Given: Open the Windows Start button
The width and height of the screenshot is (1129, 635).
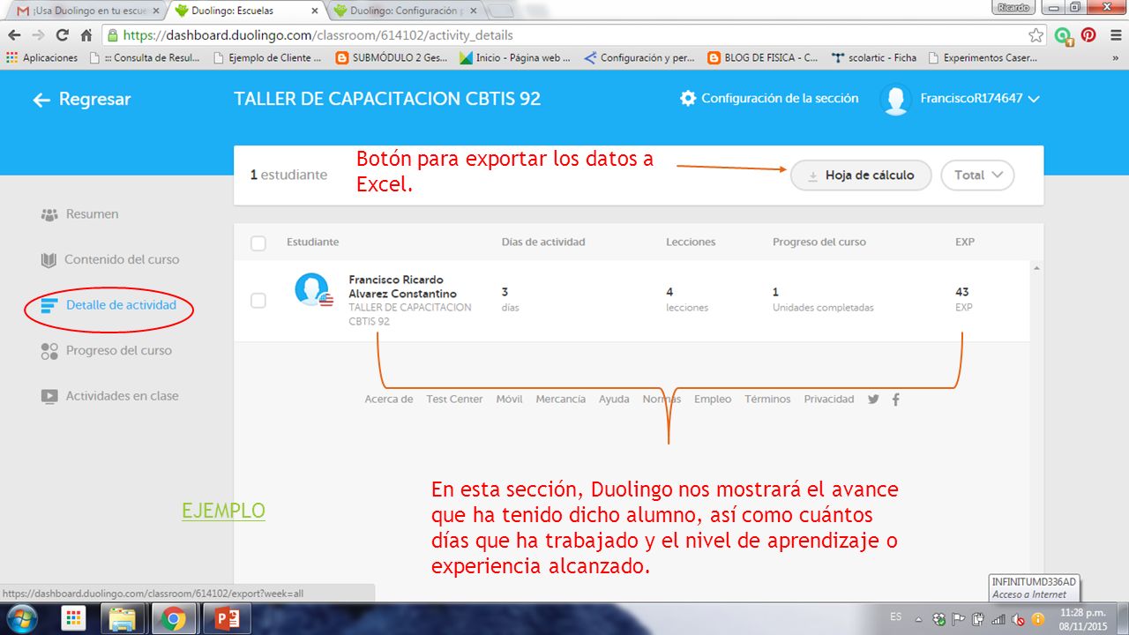Looking at the screenshot, I should click(x=21, y=618).
